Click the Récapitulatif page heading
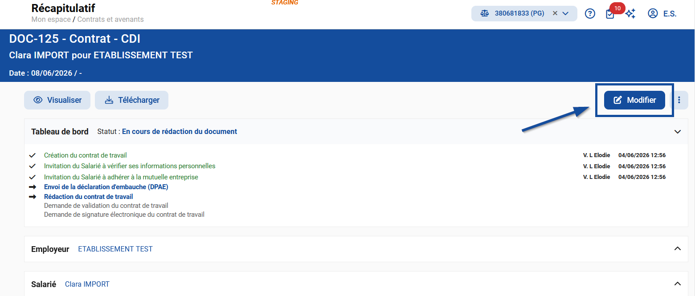695x296 pixels. click(63, 8)
